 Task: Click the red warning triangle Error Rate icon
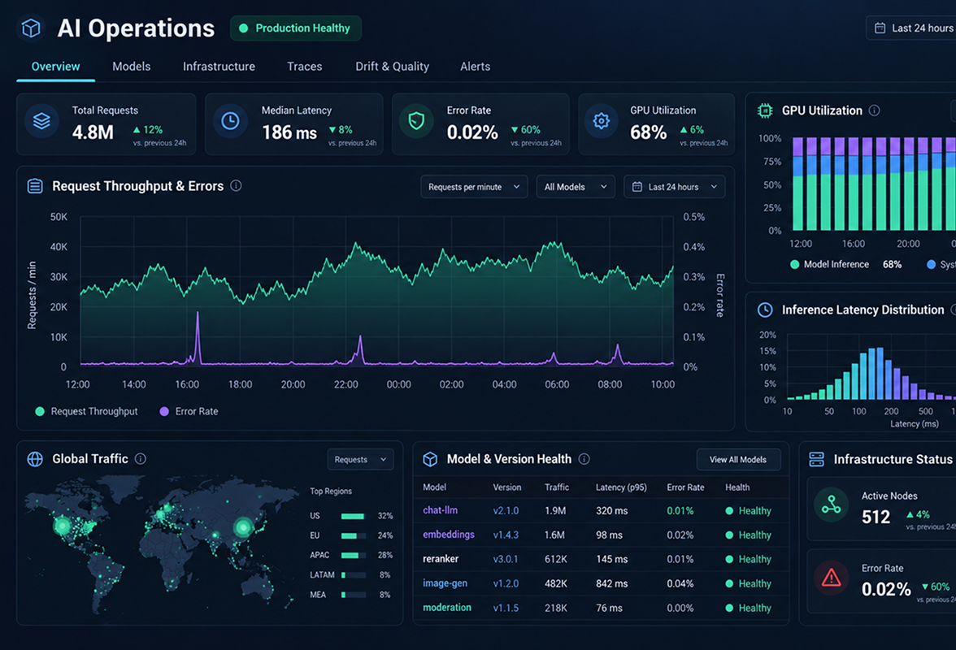(x=831, y=578)
